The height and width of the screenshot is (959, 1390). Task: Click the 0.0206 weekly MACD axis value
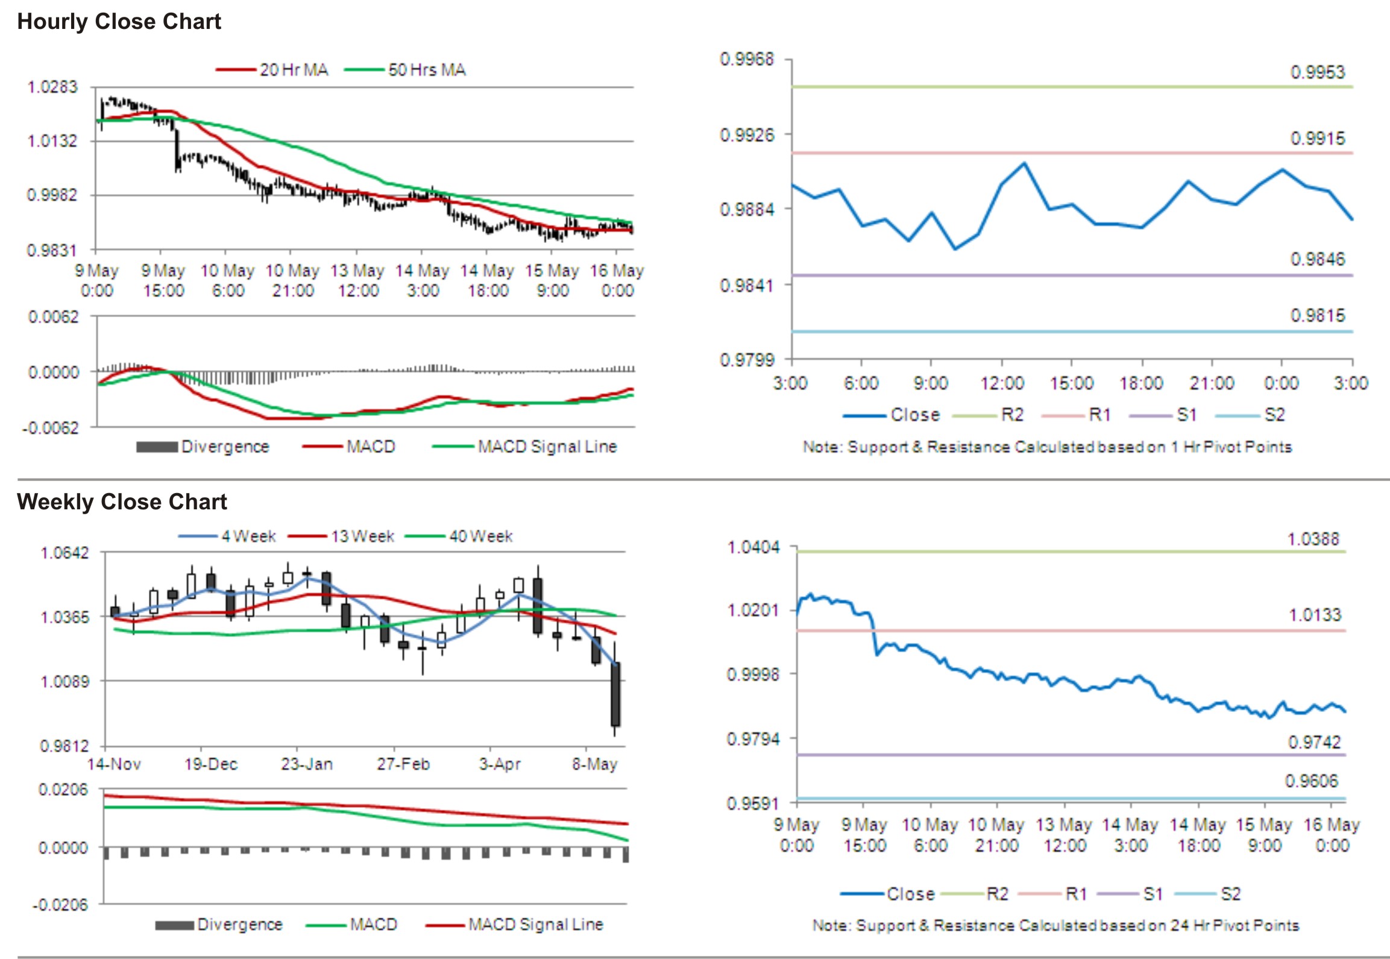tap(63, 790)
